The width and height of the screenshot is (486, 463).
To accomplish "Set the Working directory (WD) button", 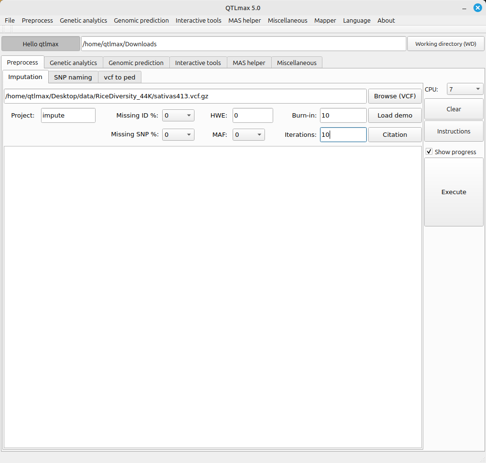I will click(x=445, y=44).
